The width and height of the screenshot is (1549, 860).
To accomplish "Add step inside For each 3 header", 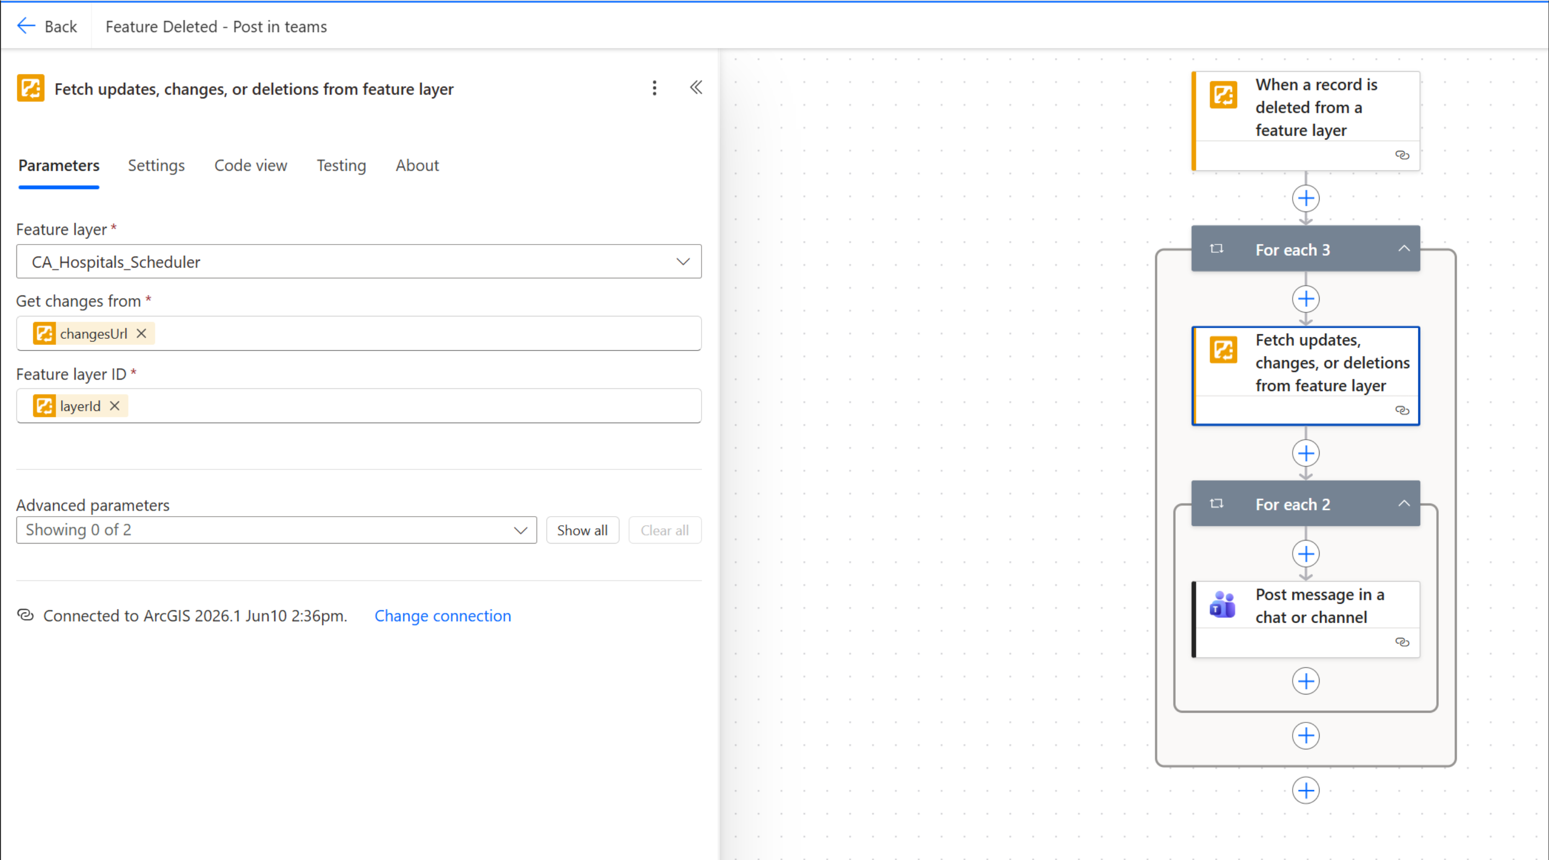I will 1305,299.
